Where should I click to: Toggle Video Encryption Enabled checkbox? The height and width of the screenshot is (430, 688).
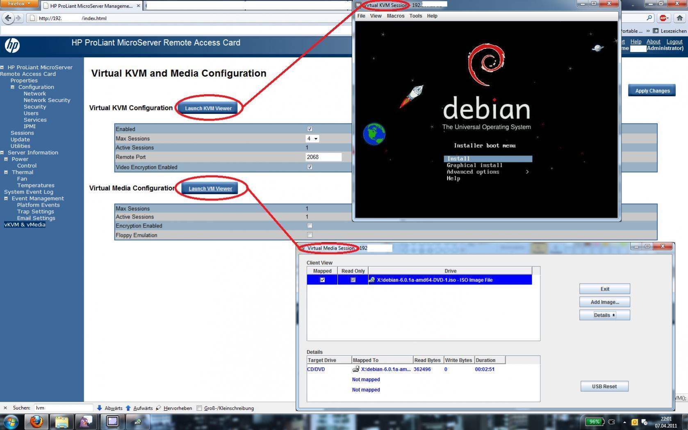coord(310,167)
